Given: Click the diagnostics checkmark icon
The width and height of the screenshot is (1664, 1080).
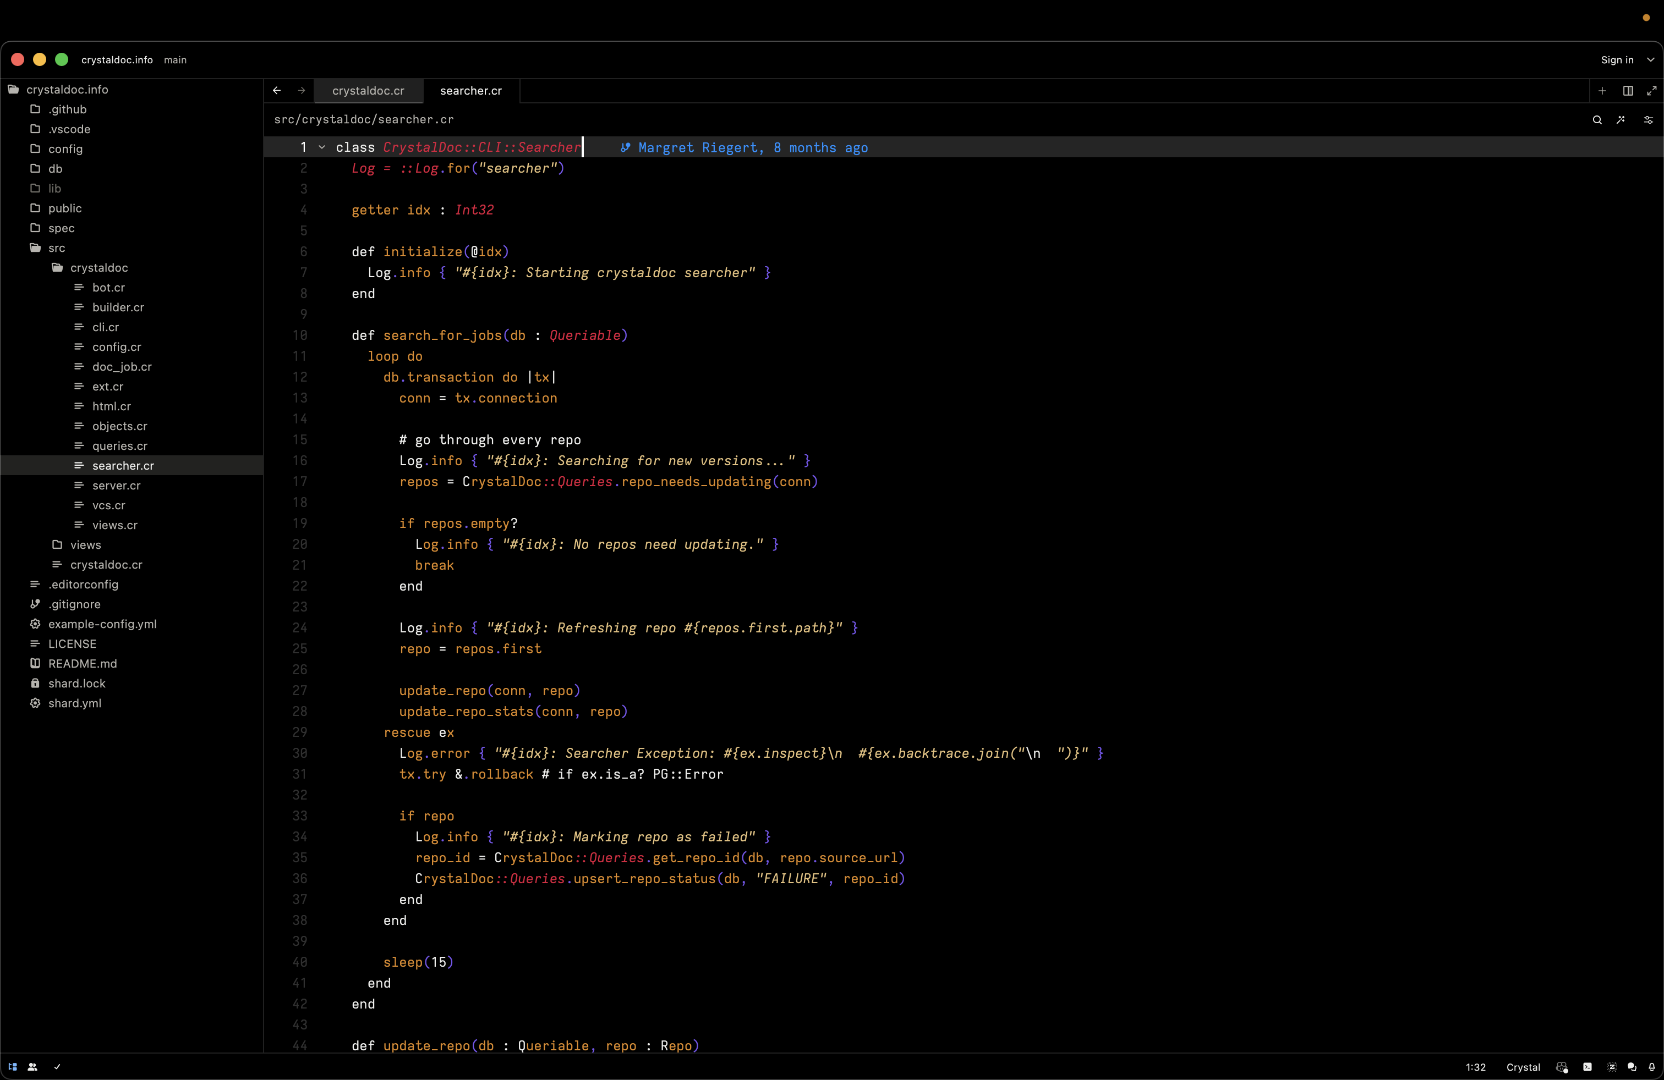Looking at the screenshot, I should [57, 1067].
